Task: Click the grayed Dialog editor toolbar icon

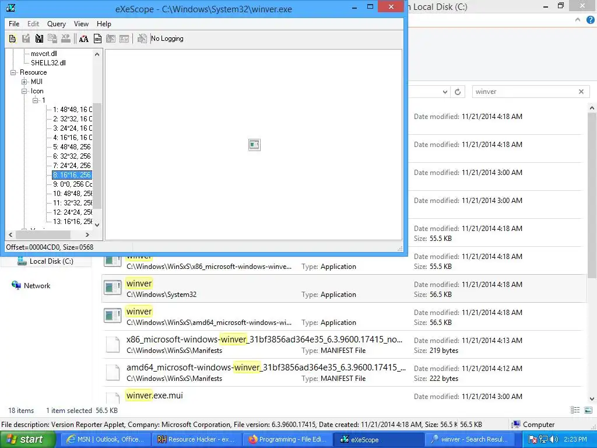Action: (x=111, y=38)
